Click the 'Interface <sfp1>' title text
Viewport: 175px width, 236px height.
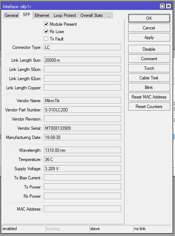coord(17,7)
